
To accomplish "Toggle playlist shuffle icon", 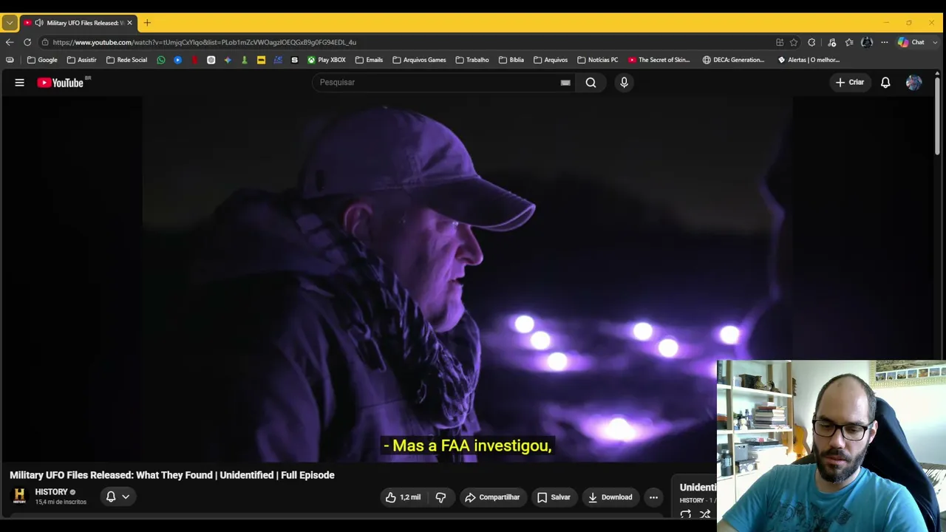I will click(x=705, y=514).
